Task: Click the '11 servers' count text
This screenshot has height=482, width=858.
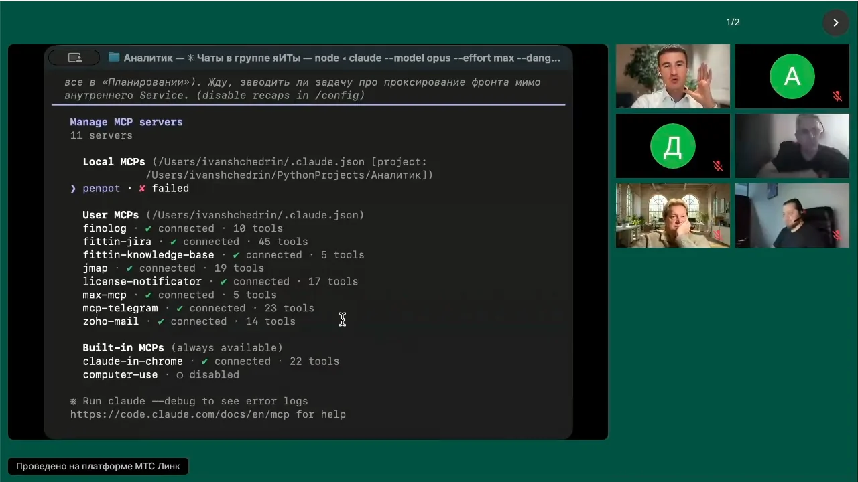Action: [101, 135]
